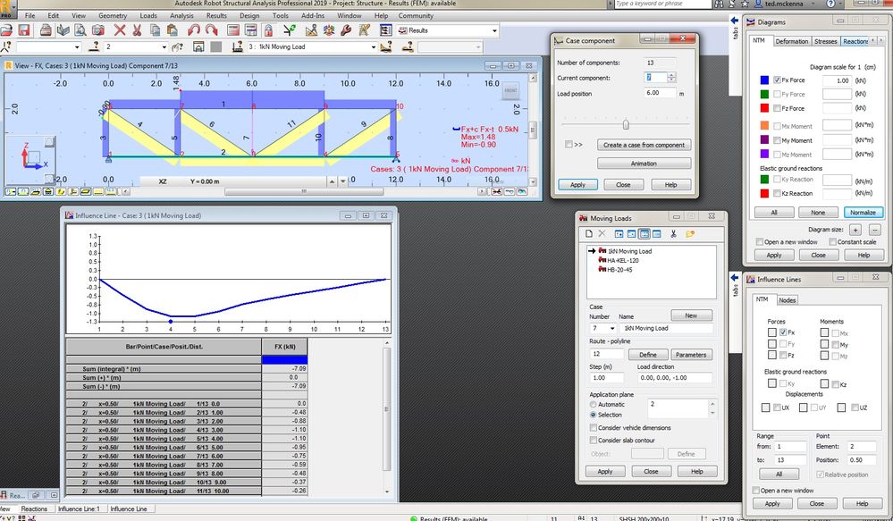
Task: Click the load position slider in Case component
Action: pos(626,124)
